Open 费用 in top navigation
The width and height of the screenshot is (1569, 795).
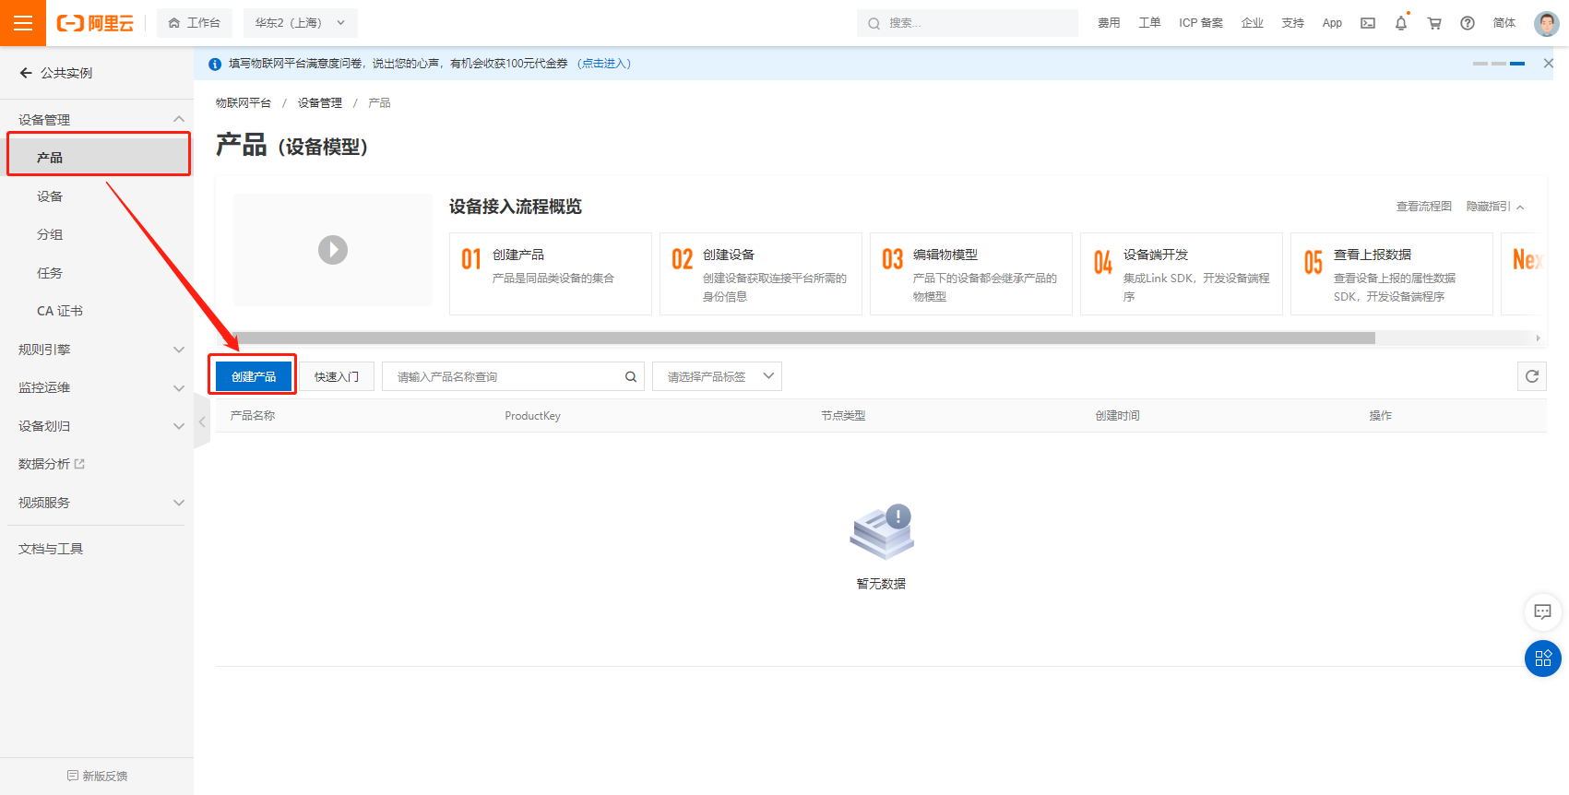1109,23
